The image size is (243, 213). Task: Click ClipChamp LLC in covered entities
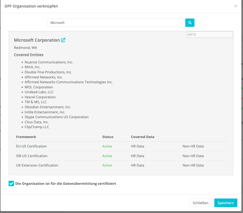pos(37,127)
